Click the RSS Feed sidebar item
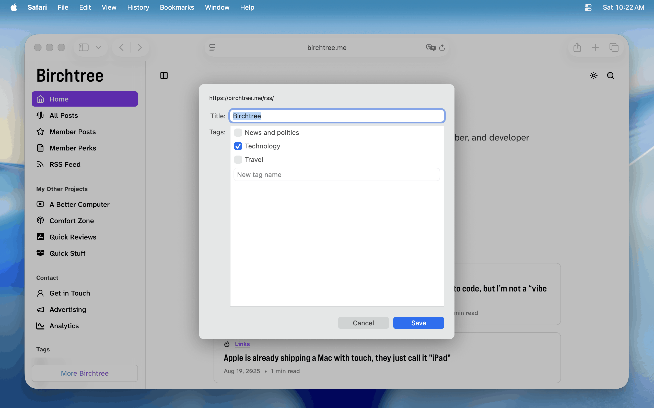Screen dimensions: 654x408 tap(65, 164)
